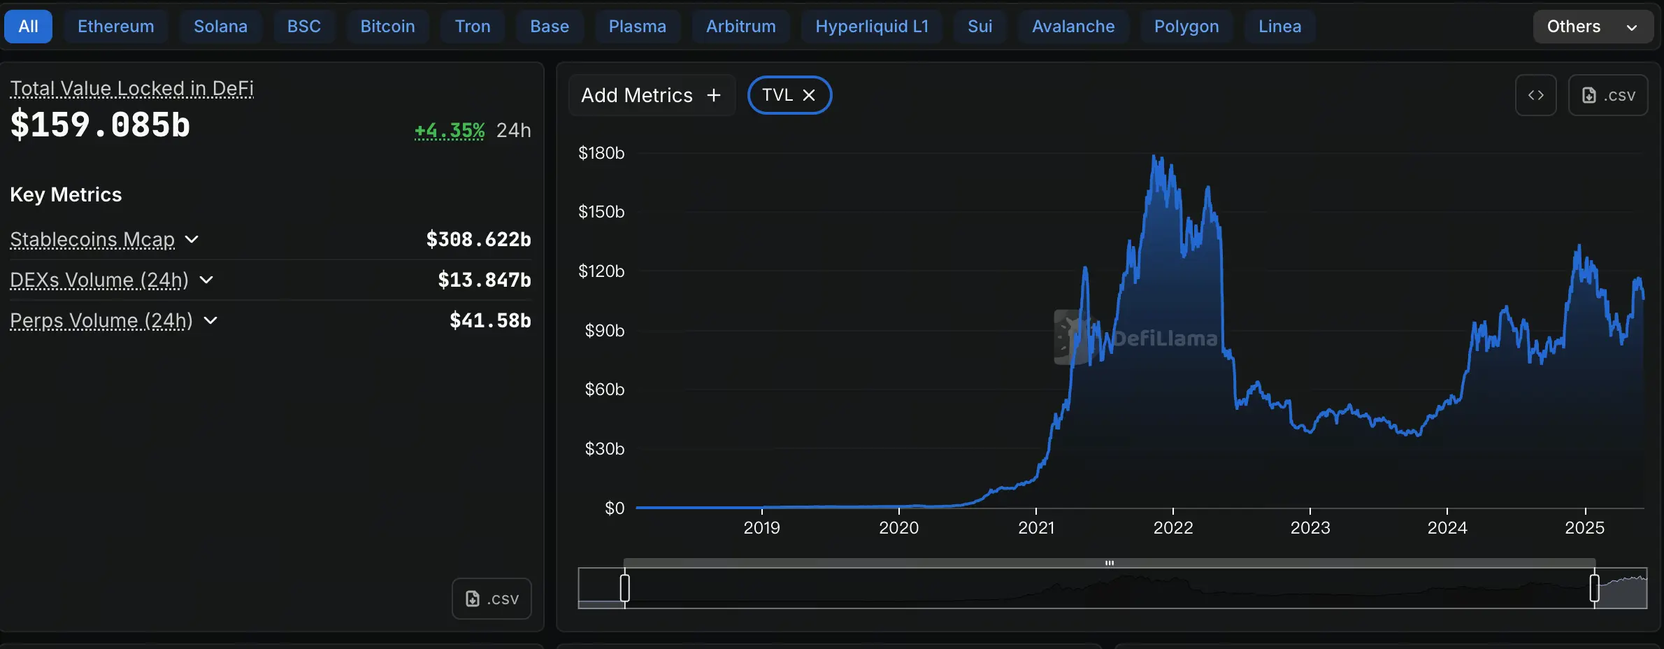Click the $13.847b DEX volume value
Viewport: 1664px width, 649px height.
[x=485, y=280]
